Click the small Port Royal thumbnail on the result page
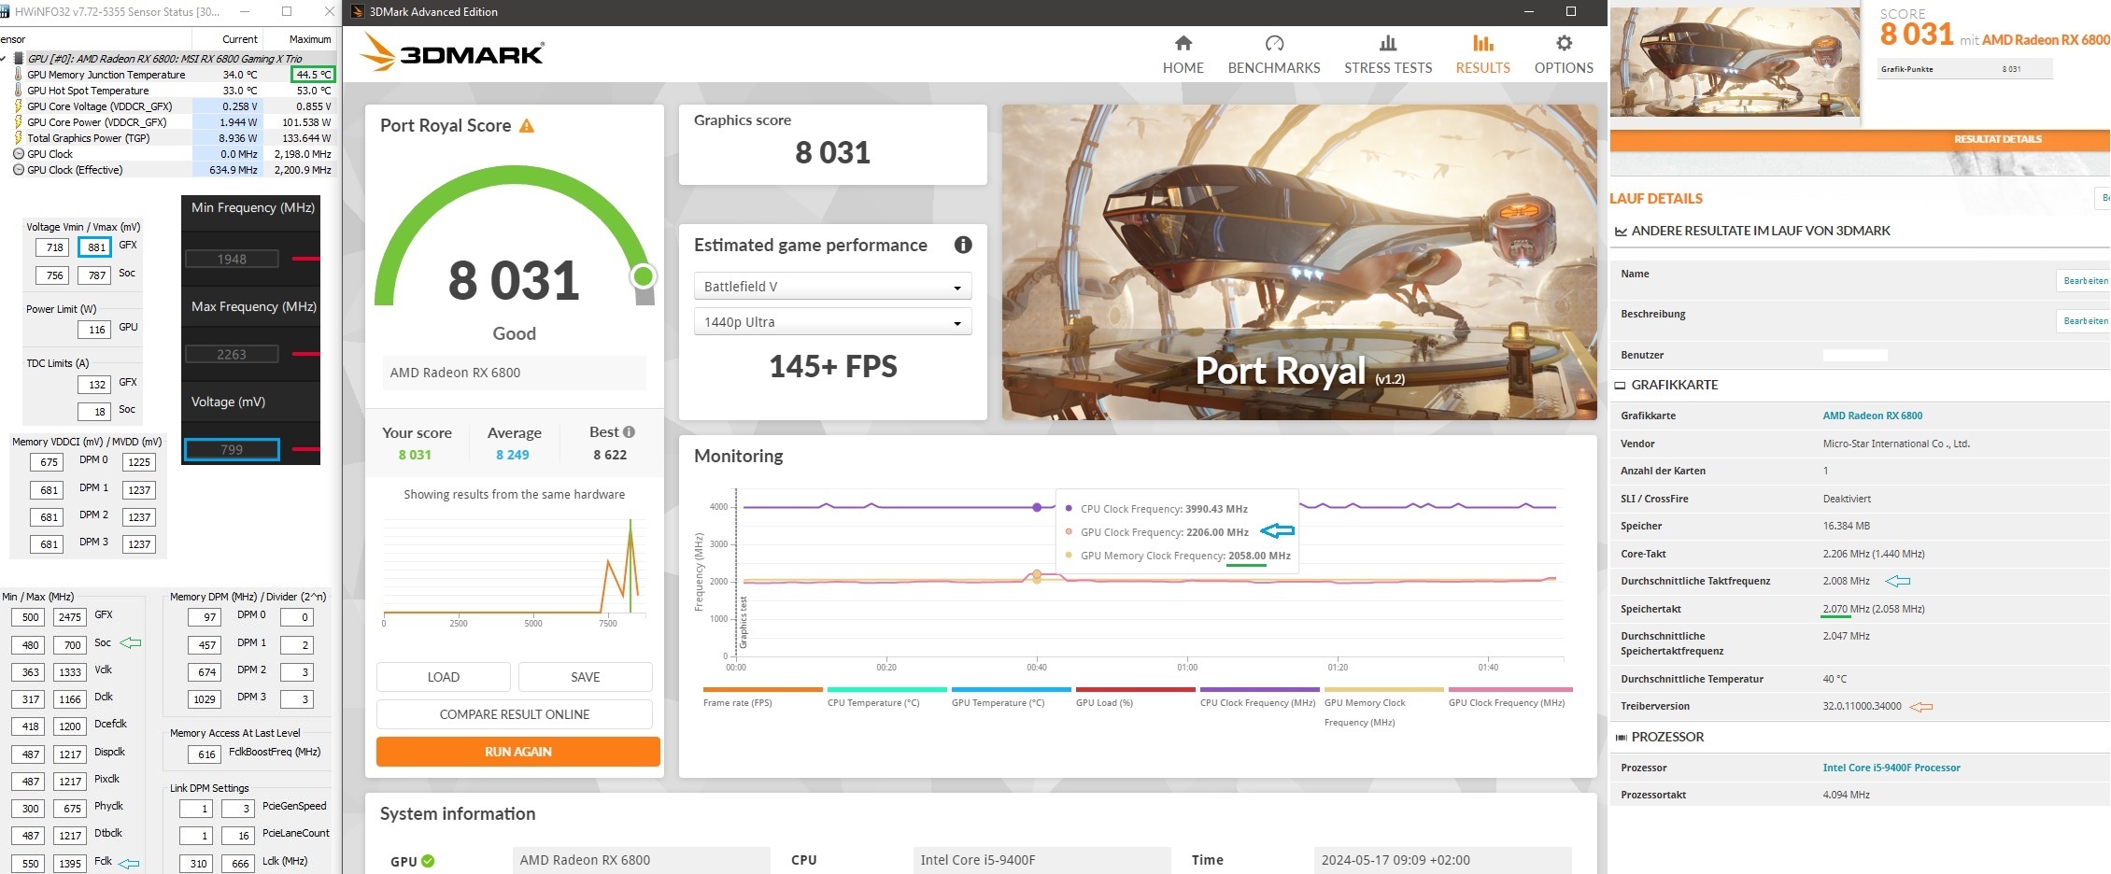Image resolution: width=2111 pixels, height=874 pixels. [x=1735, y=61]
